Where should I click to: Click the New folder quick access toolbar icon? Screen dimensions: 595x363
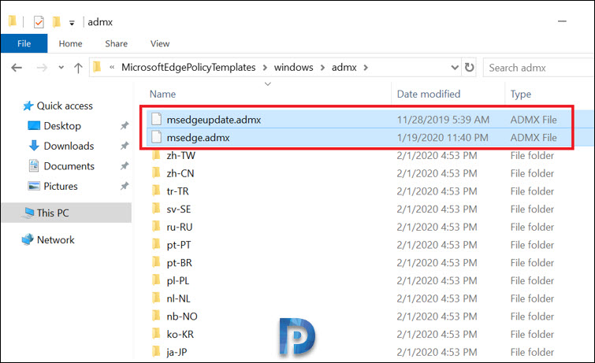click(57, 21)
